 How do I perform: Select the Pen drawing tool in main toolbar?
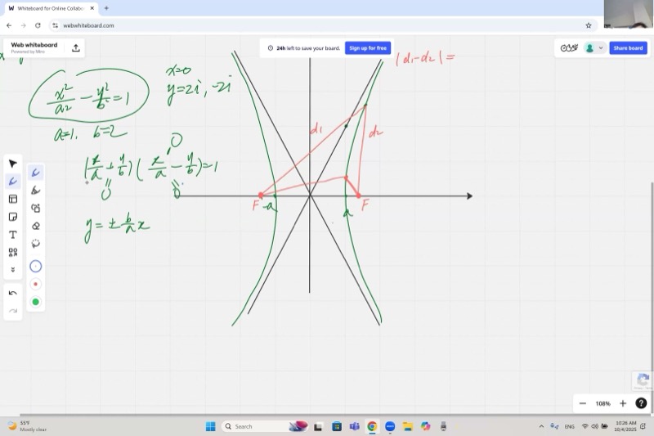tap(13, 182)
